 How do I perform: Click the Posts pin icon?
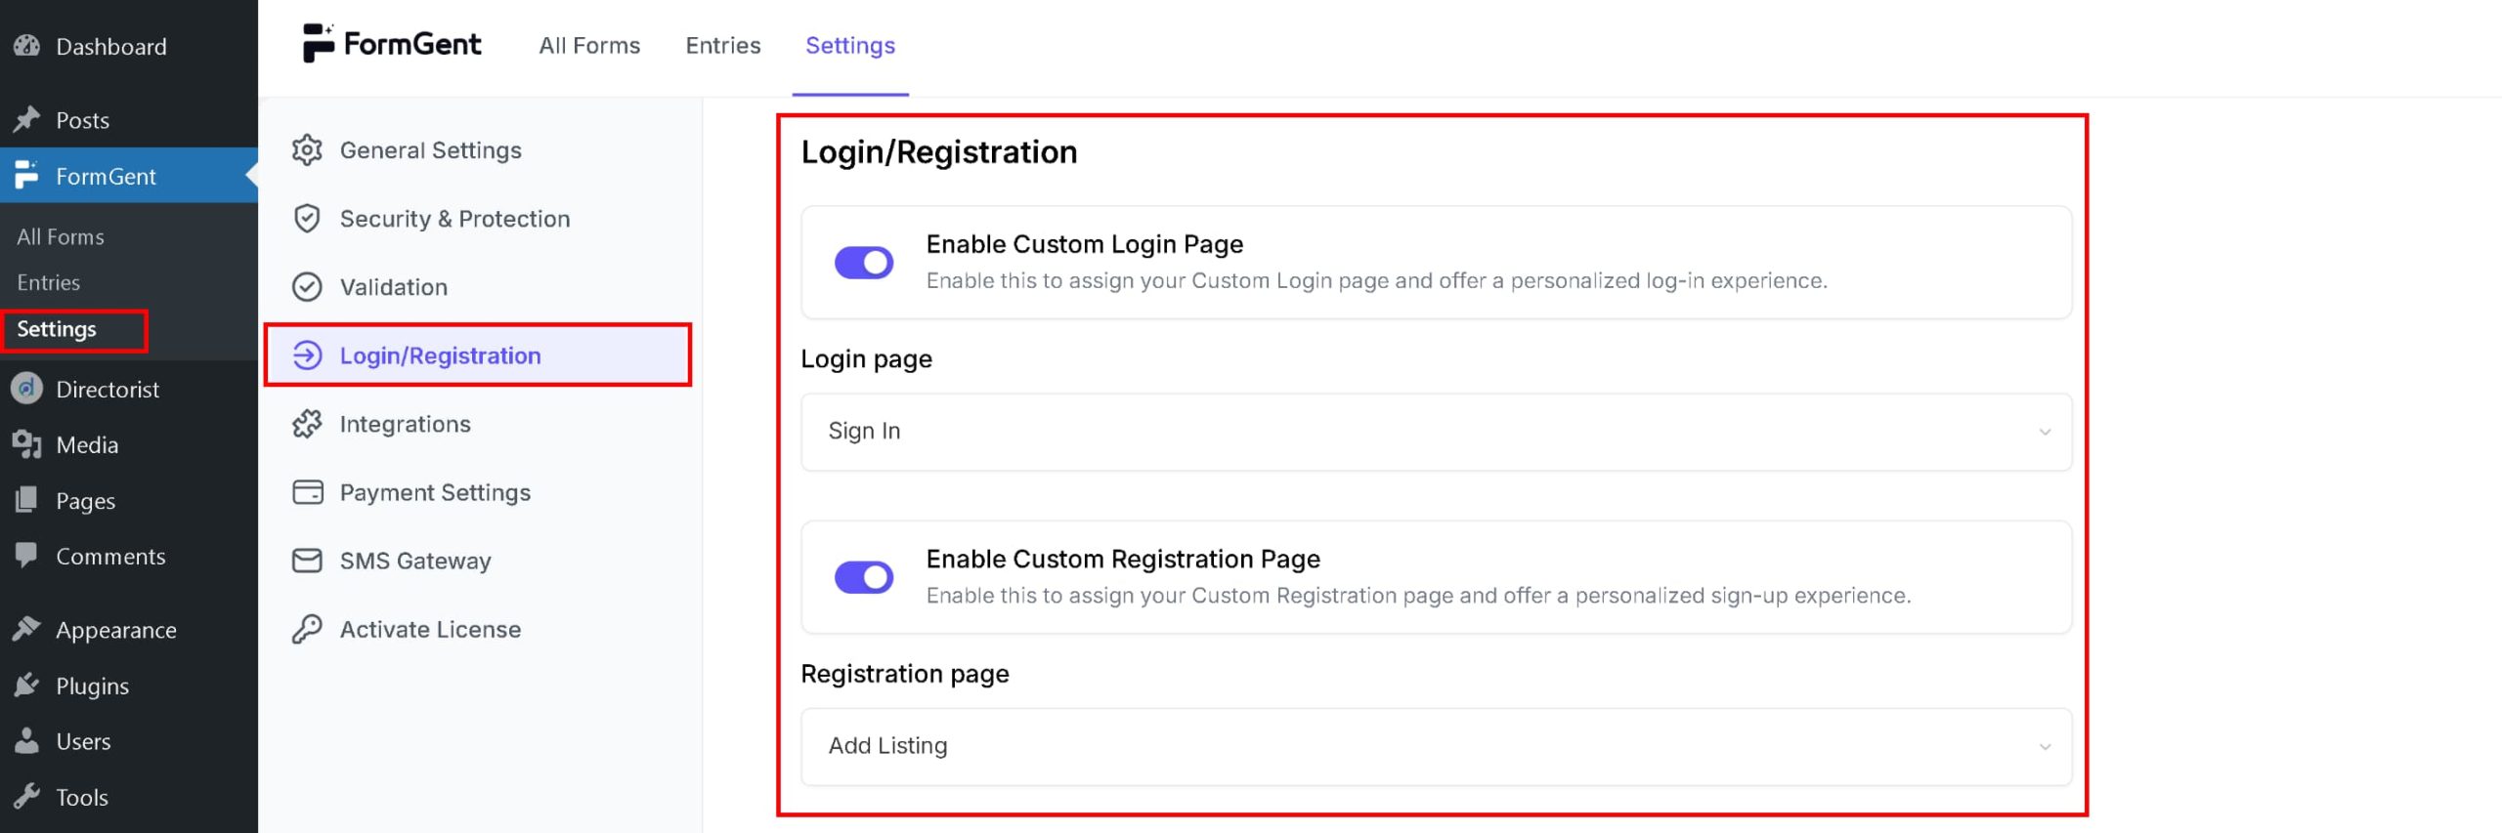(27, 120)
